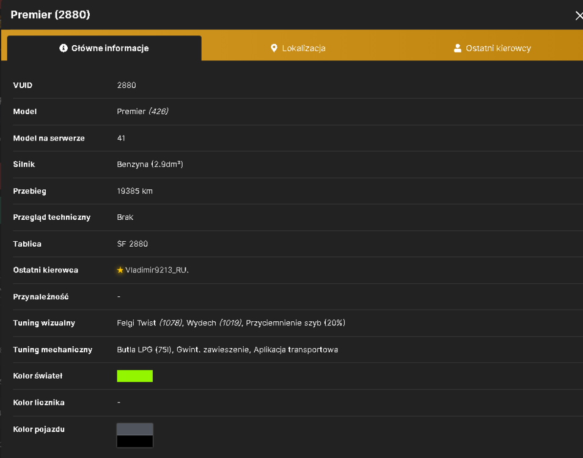Image resolution: width=583 pixels, height=458 pixels.
Task: Click the Benzyna (2.9dm³) engine value
Action: click(x=150, y=164)
